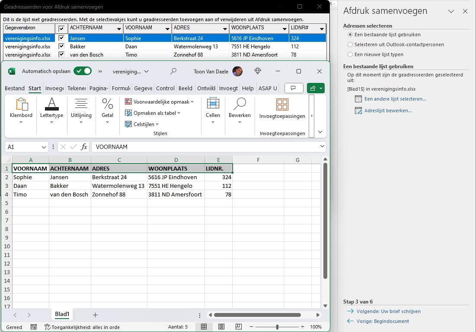This screenshot has width=476, height=332.
Task: Click the search magnifier in Excel title bar
Action: click(x=173, y=71)
